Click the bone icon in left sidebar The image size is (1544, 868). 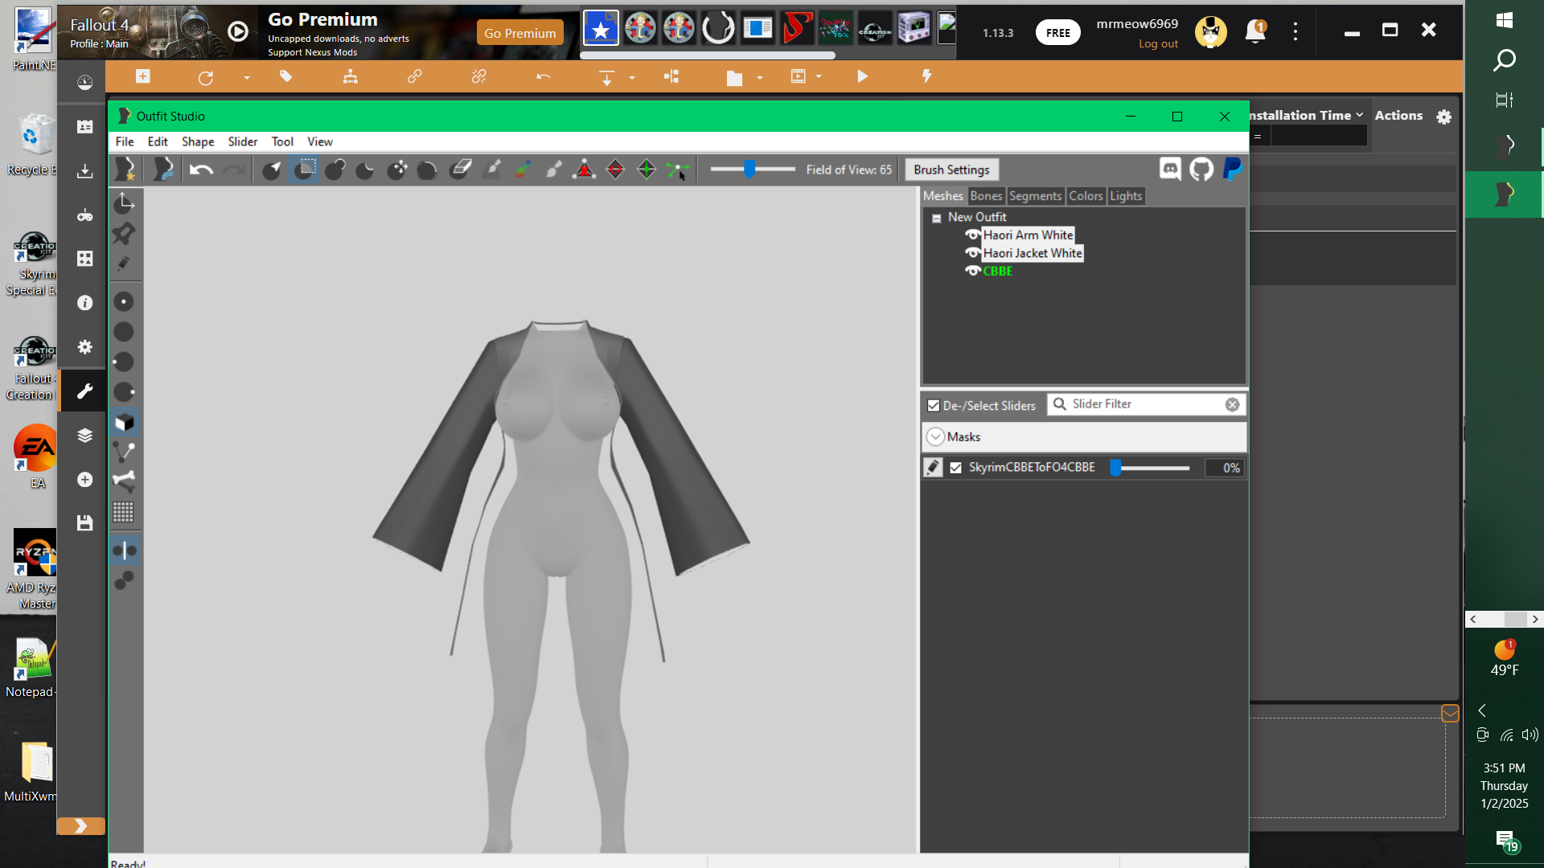point(124,481)
